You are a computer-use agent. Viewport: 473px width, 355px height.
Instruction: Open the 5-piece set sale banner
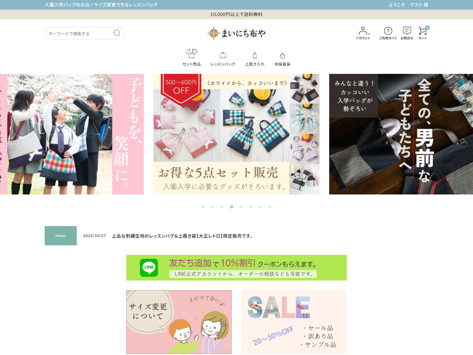coord(236,134)
